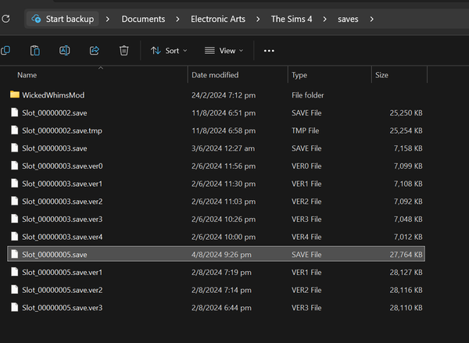
Task: Click the Refresh icon
Action: click(x=6, y=19)
